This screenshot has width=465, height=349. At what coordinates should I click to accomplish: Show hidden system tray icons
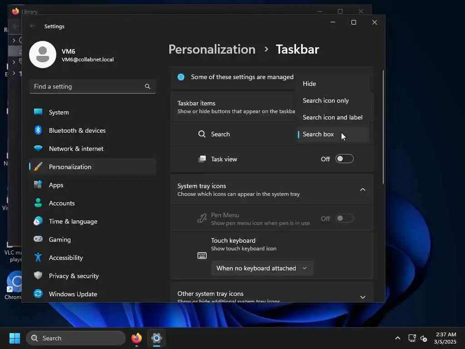398,338
